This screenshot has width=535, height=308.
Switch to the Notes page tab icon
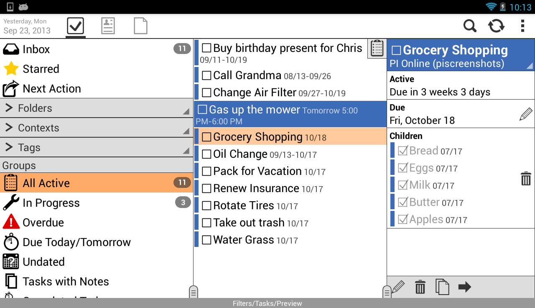point(140,26)
